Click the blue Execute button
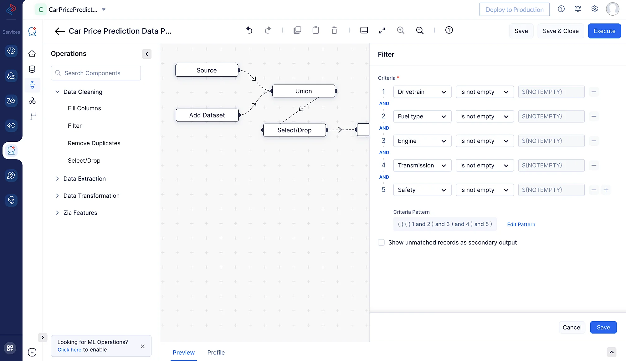 point(604,31)
